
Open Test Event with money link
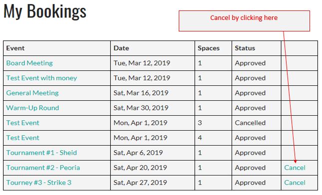41,78
